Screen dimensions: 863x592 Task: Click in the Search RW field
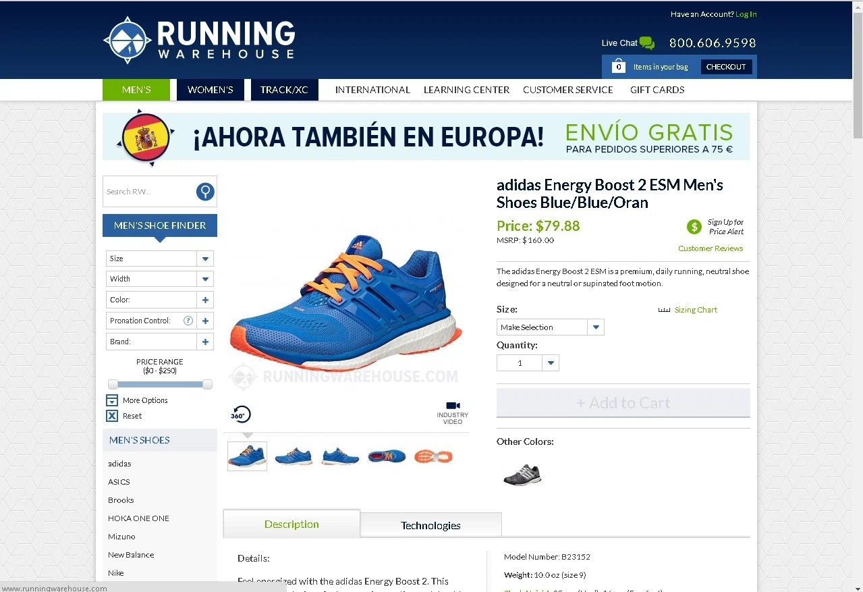point(149,192)
